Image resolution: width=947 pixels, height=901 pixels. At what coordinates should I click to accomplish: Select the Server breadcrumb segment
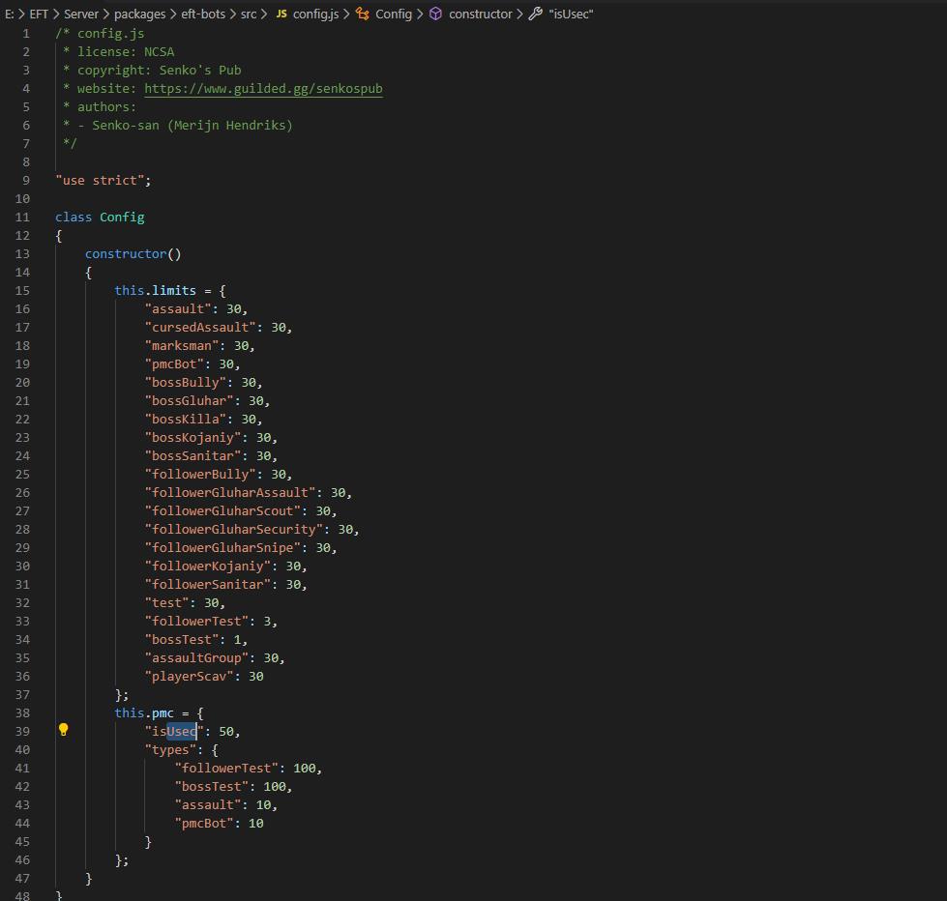click(x=81, y=14)
